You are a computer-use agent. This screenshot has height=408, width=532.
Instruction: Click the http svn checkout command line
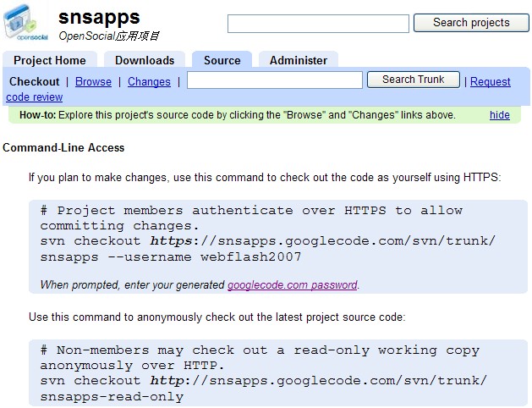pos(264,381)
